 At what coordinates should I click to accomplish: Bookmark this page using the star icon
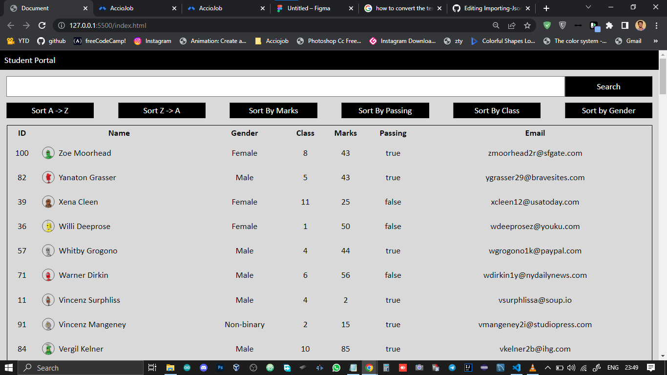click(527, 25)
